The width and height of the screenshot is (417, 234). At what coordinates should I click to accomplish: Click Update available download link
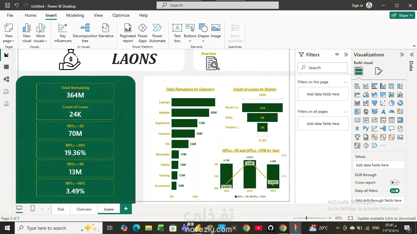click(x=386, y=218)
